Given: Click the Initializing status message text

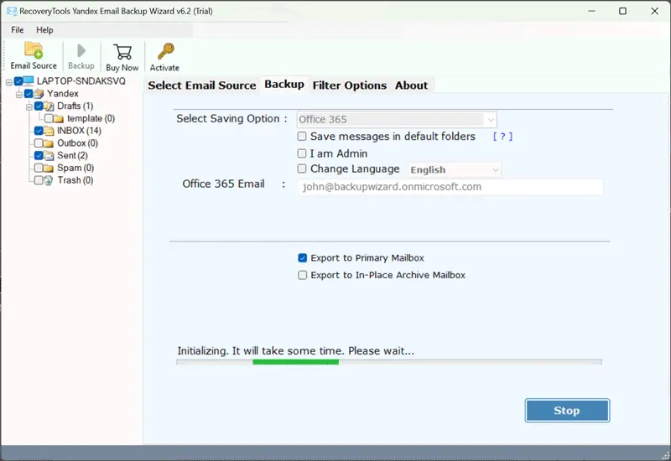Looking at the screenshot, I should tap(296, 351).
